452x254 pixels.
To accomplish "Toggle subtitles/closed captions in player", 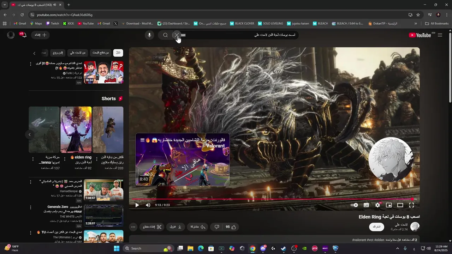I will click(366, 205).
